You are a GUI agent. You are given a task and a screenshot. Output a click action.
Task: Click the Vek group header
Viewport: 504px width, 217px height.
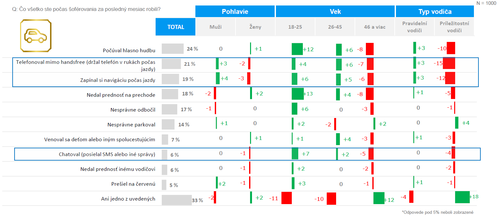335,12
